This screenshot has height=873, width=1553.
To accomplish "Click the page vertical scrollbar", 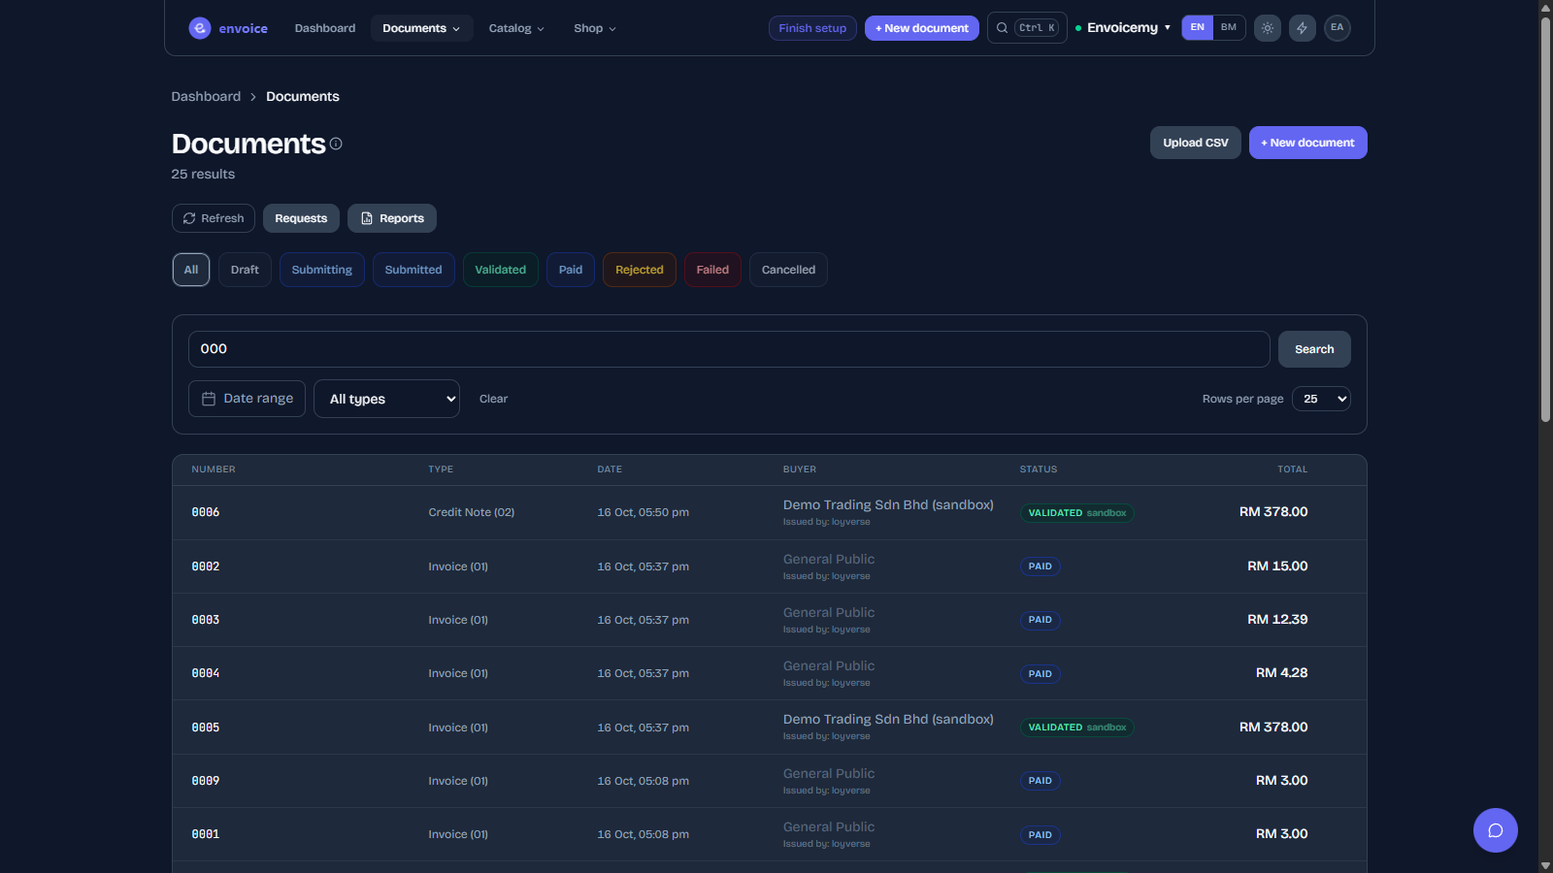I will (1545, 218).
